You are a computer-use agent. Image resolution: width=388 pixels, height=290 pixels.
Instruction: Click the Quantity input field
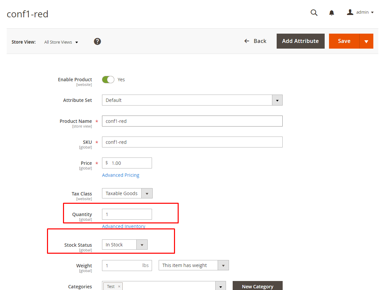[127, 214]
